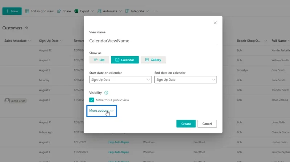Uncheck Make this a public view
This screenshot has width=290, height=162.
pos(92,100)
